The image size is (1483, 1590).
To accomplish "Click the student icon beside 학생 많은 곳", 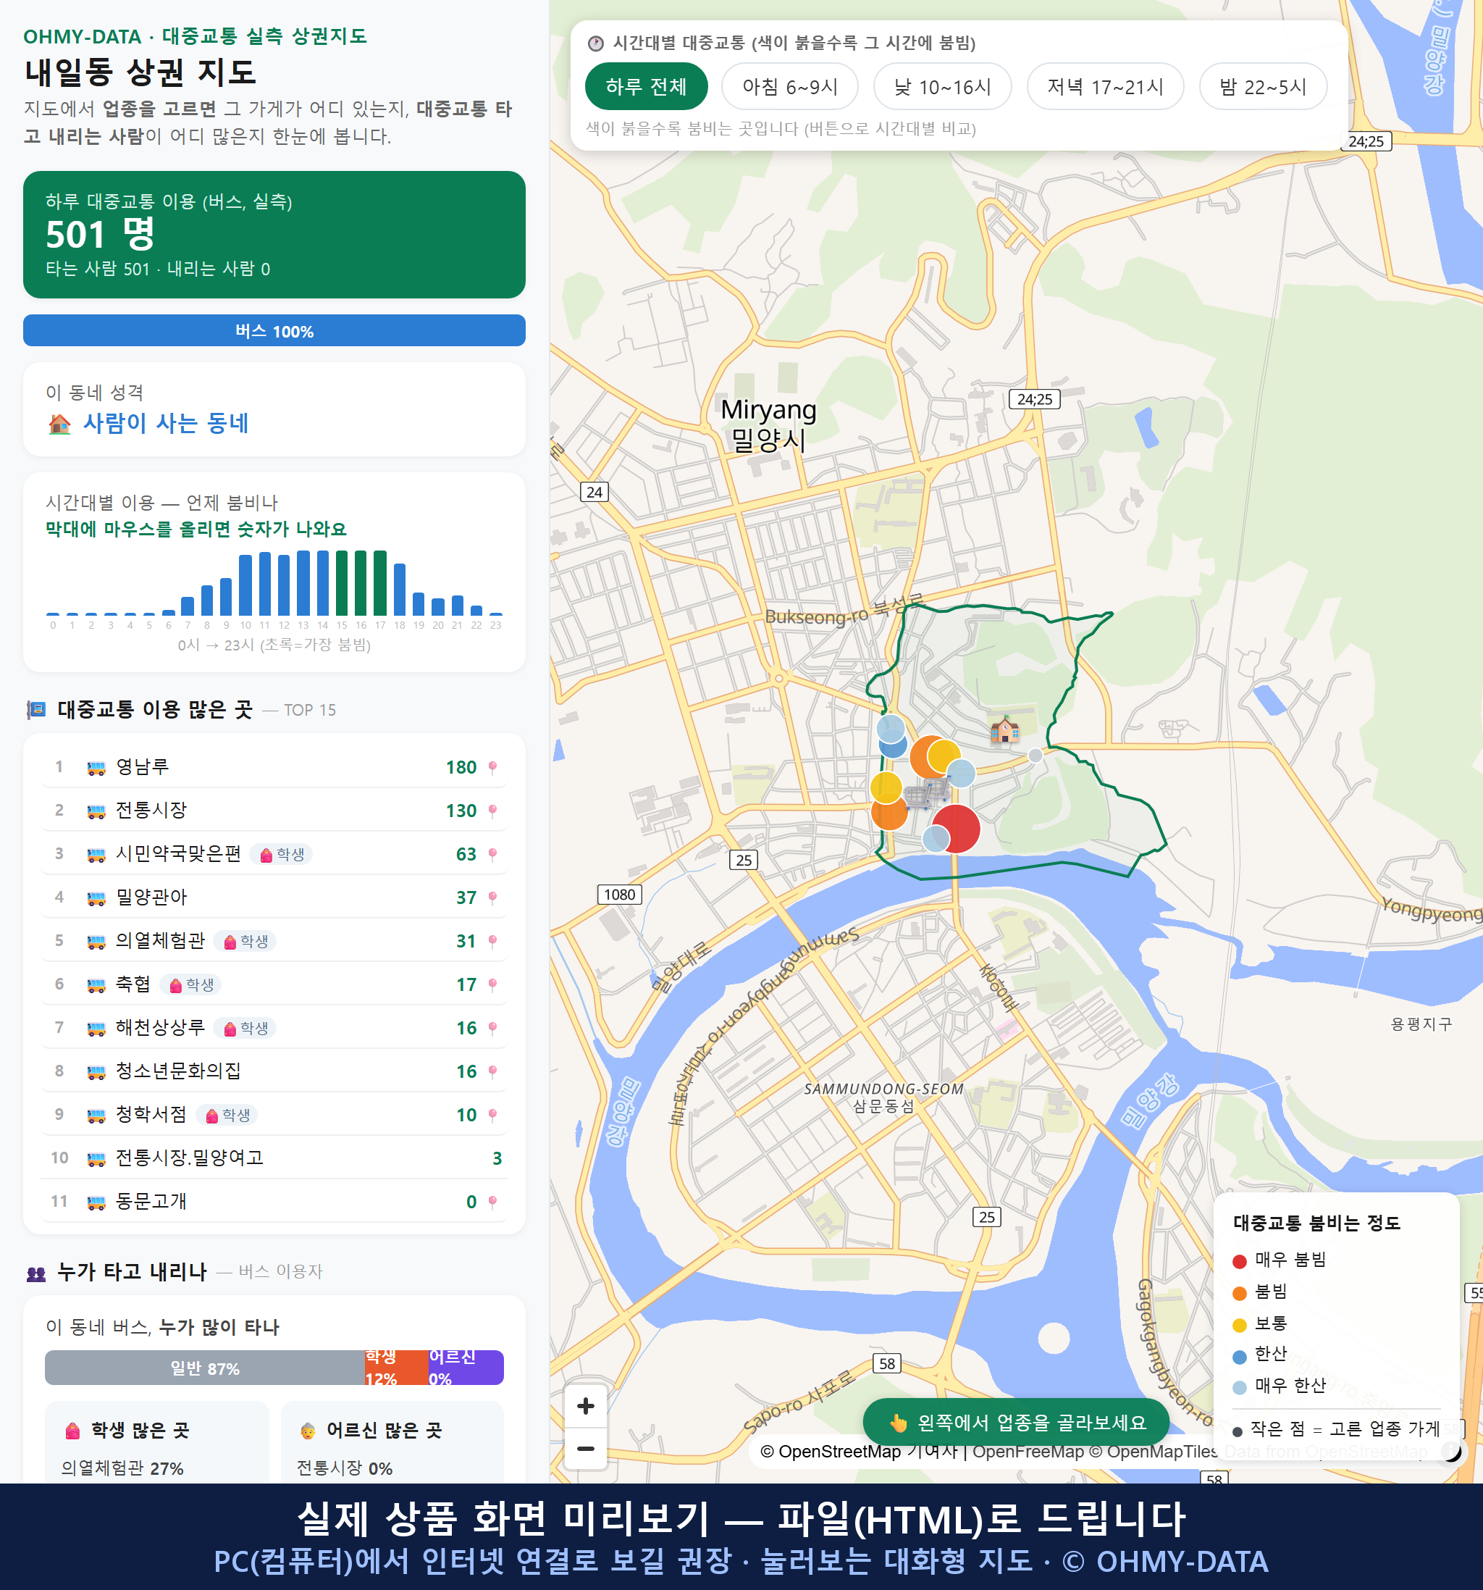I will (x=72, y=1431).
